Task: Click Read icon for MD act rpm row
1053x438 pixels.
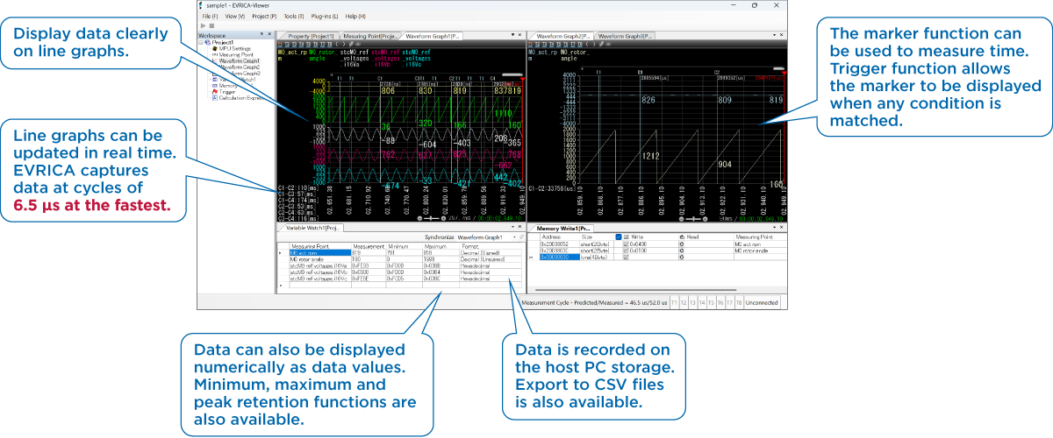Action: click(x=682, y=244)
